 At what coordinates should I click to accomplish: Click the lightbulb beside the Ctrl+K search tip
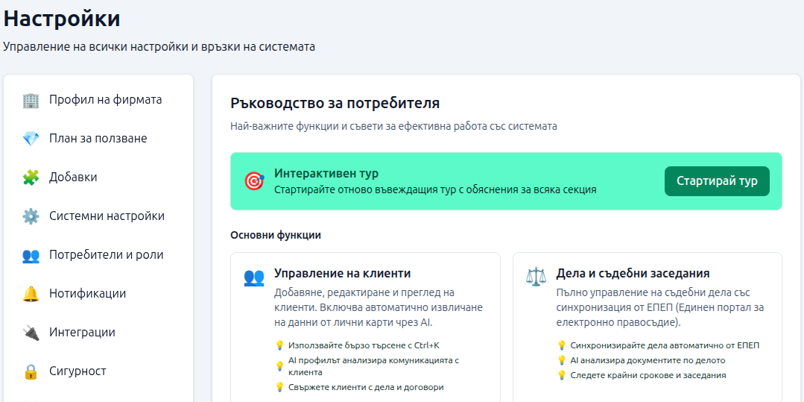click(279, 345)
